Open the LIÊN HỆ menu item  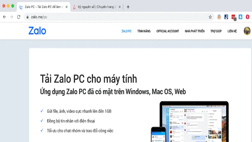(x=232, y=31)
